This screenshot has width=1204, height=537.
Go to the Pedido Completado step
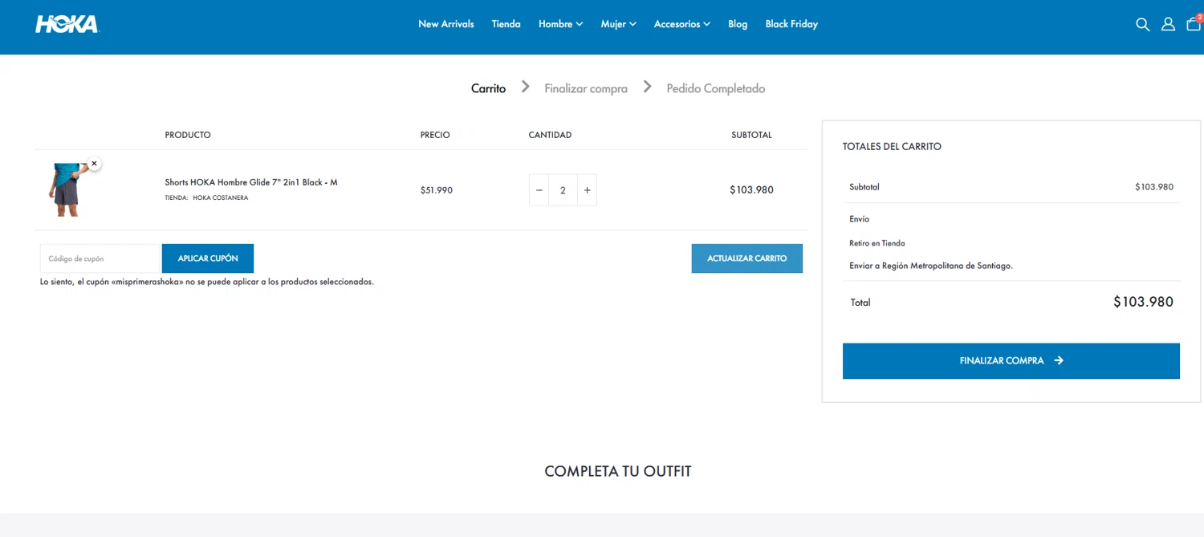tap(716, 88)
